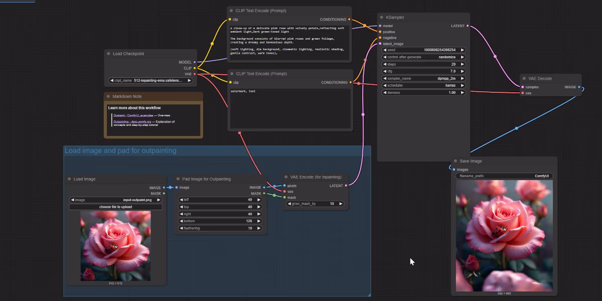This screenshot has width=602, height=301.
Task: Collapse the VAE Encode (for Inpainting) node dot
Action: (286, 177)
